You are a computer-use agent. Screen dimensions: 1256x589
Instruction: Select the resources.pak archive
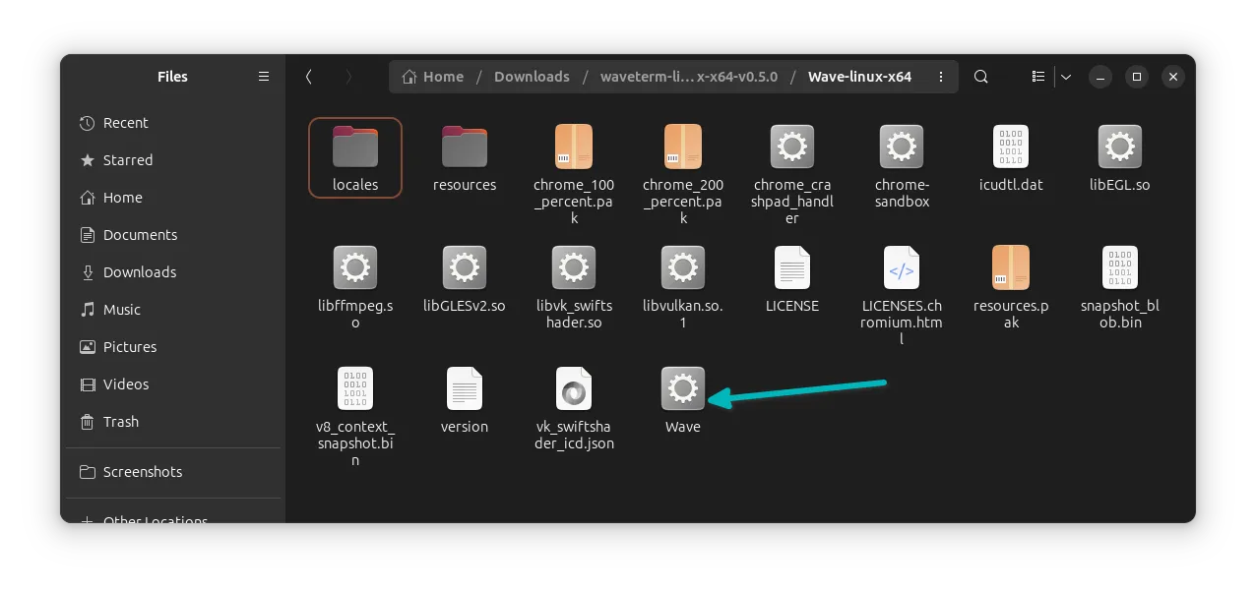click(1011, 268)
